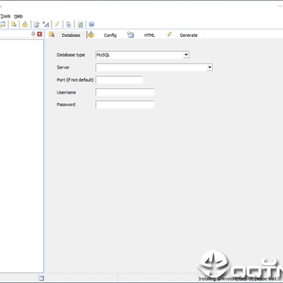Click the green refresh document toolbar icon
The width and height of the screenshot is (283, 283).
coord(80,24)
